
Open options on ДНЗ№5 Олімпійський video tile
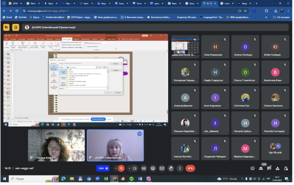coord(139,134)
